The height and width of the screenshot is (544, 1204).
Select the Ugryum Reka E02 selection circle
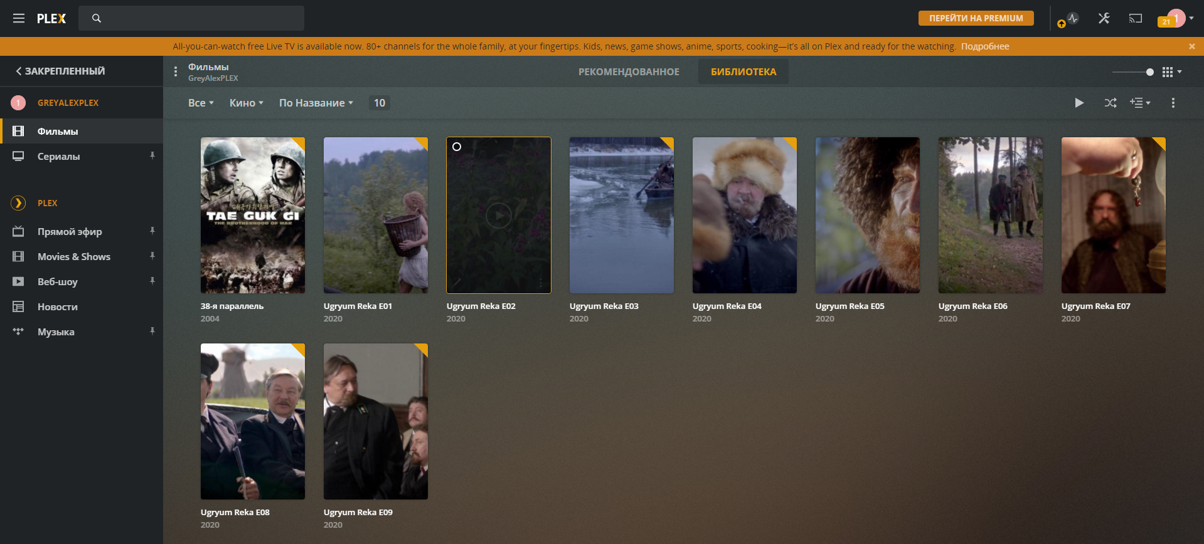457,147
